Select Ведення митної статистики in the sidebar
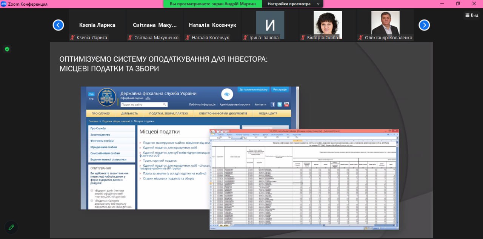The height and width of the screenshot is (239, 483). click(112, 159)
